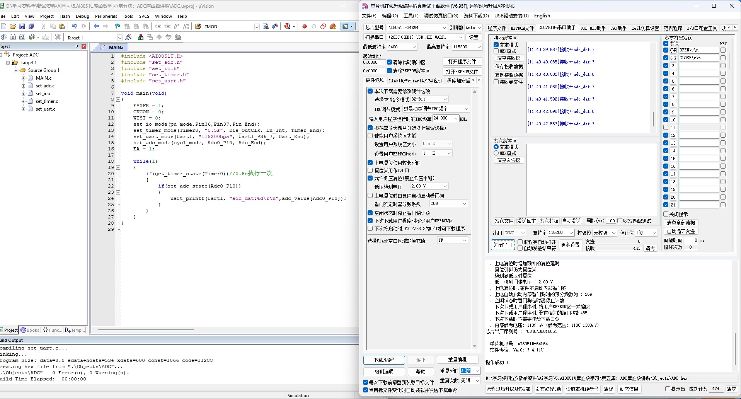Click the receive buffer vertical scrollbar thumb

pyautogui.click(x=653, y=119)
